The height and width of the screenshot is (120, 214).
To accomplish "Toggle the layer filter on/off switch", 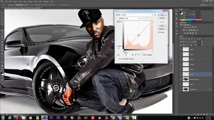I will [x=203, y=39].
